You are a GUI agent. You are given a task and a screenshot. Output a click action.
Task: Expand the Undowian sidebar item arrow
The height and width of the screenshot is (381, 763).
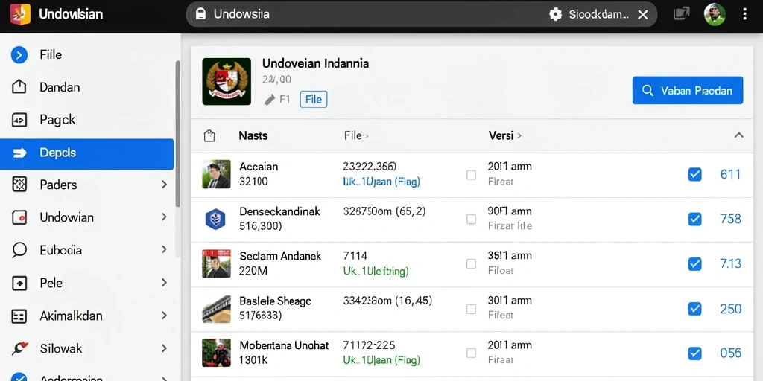164,217
